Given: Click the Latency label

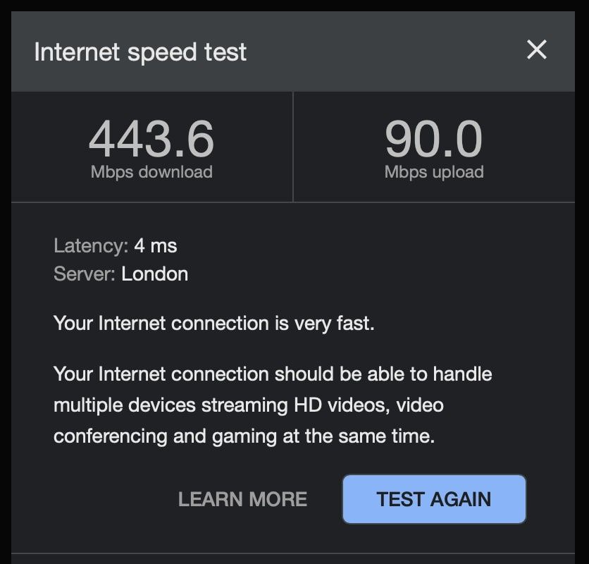Looking at the screenshot, I should pyautogui.click(x=91, y=246).
